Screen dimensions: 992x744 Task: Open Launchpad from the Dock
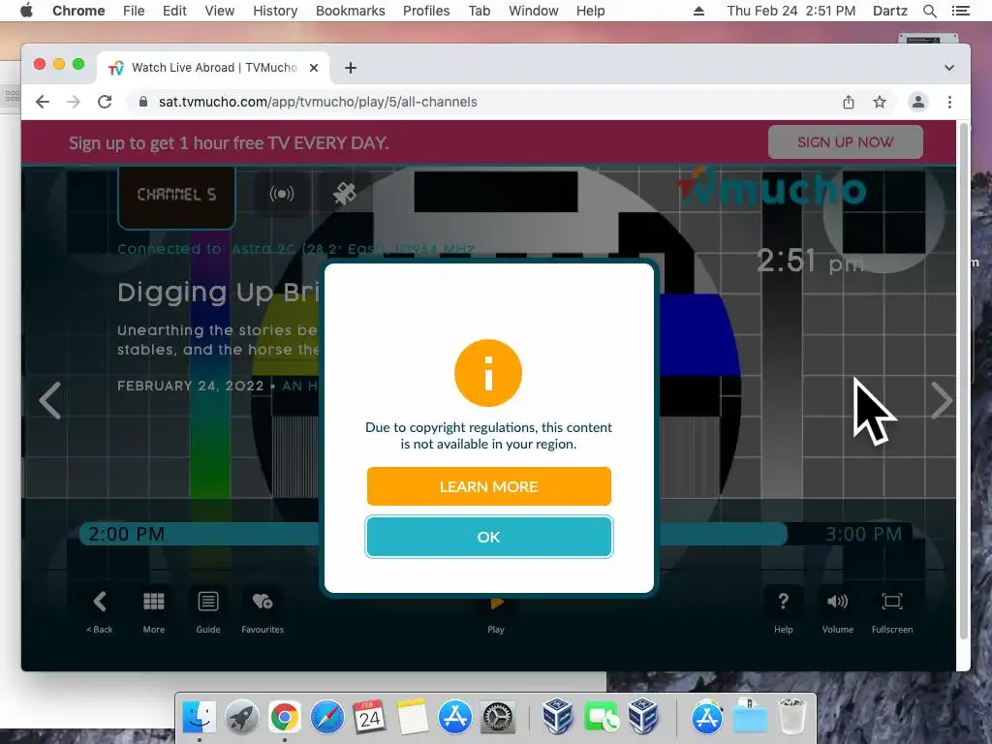click(x=241, y=718)
